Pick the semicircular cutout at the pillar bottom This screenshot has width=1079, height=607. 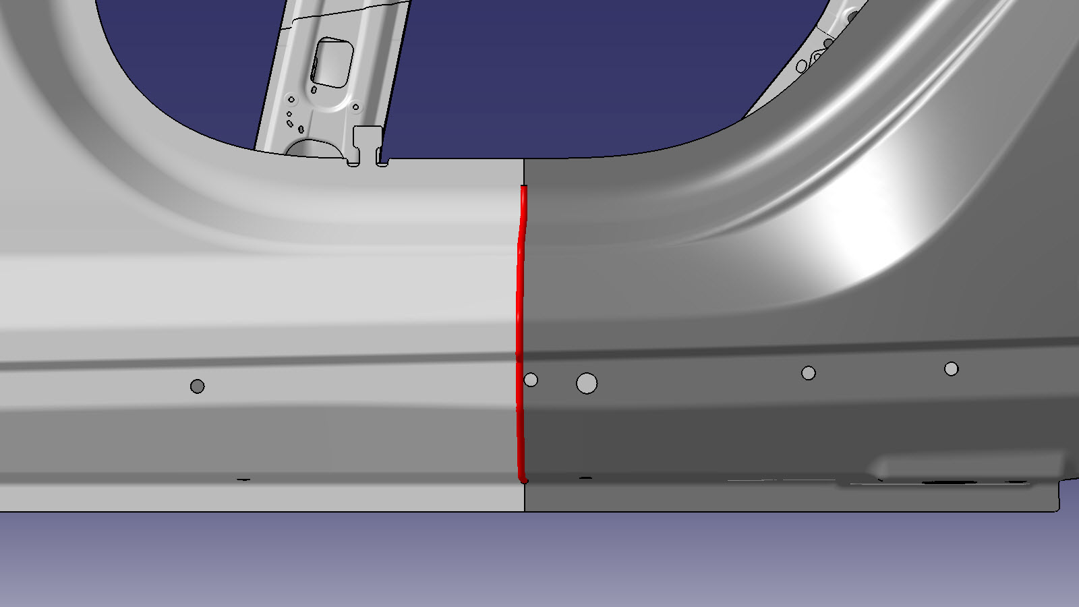(x=310, y=146)
